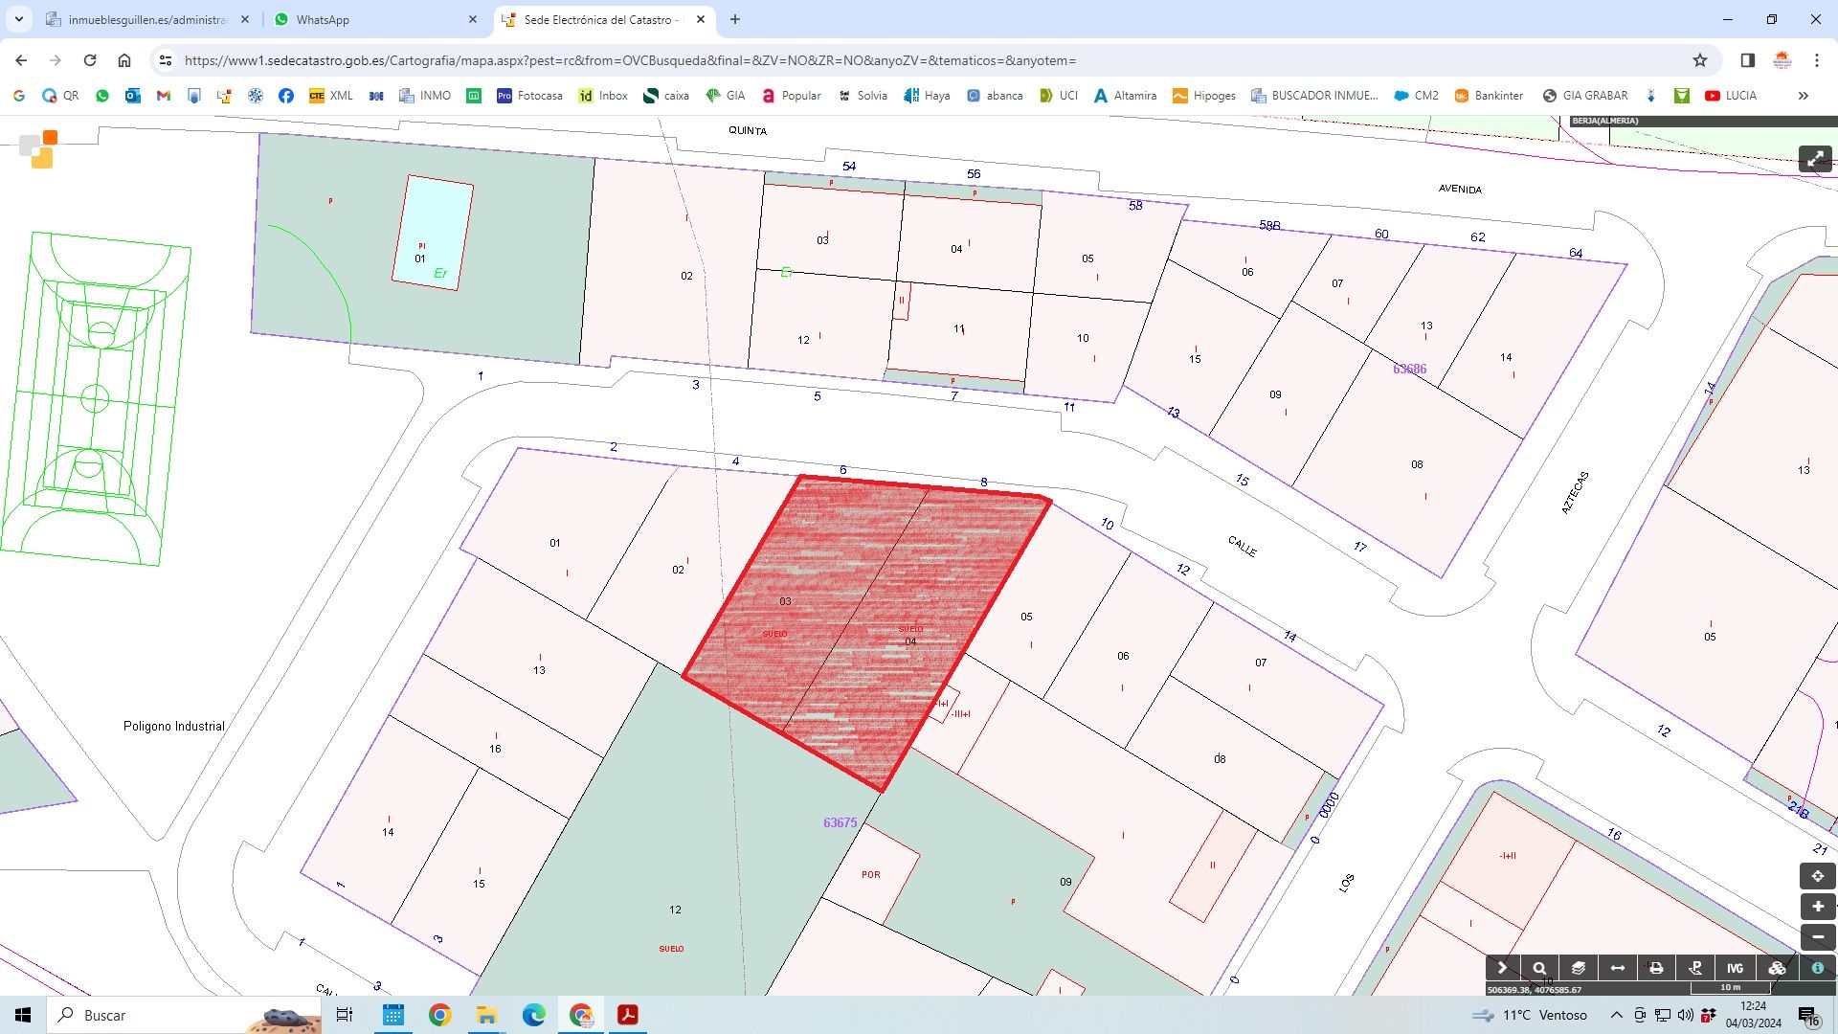The image size is (1838, 1034).
Task: Center map with the locate crosshair button
Action: [1817, 876]
